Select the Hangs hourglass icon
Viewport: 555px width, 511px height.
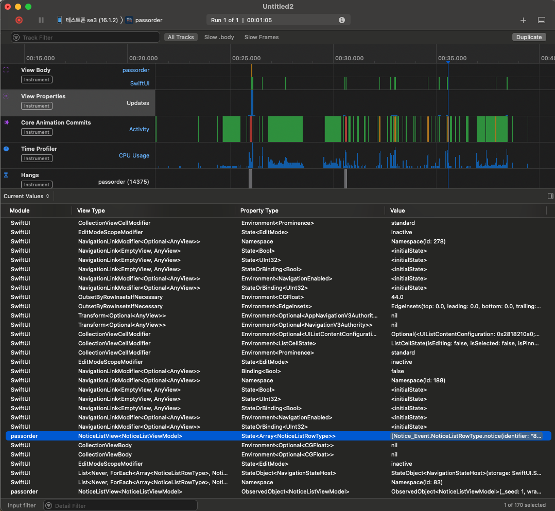coord(6,175)
